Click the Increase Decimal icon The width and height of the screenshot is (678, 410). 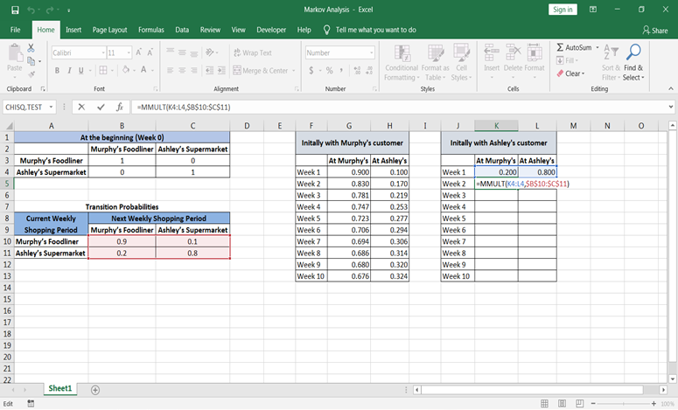click(357, 70)
